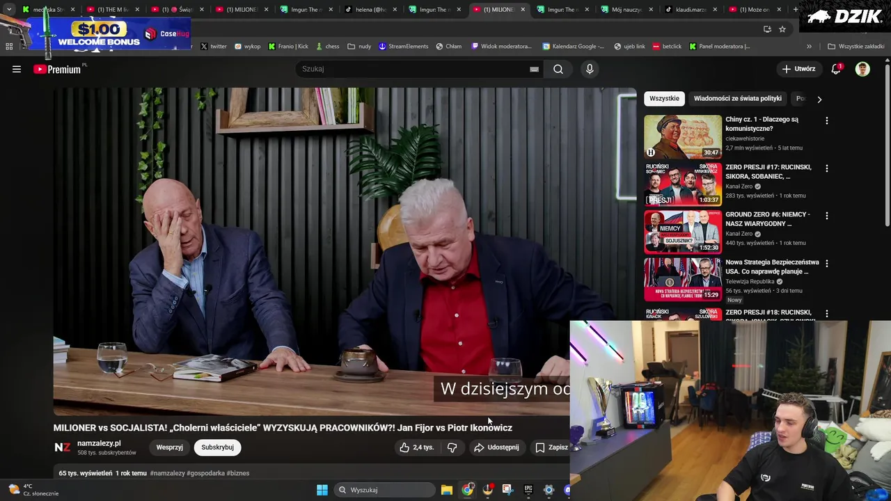The height and width of the screenshot is (501, 891).
Task: Open the tab search dropdown arrow
Action: pos(9,9)
